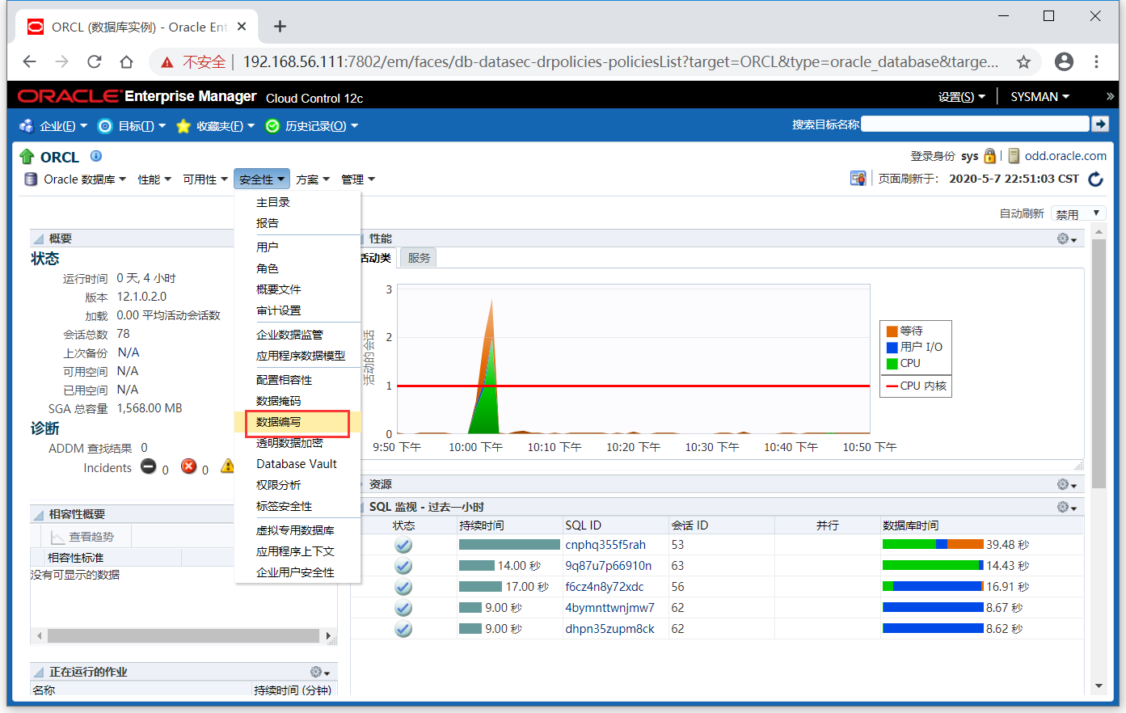Open the Settings (设置) dropdown
1126x713 pixels.
[962, 97]
